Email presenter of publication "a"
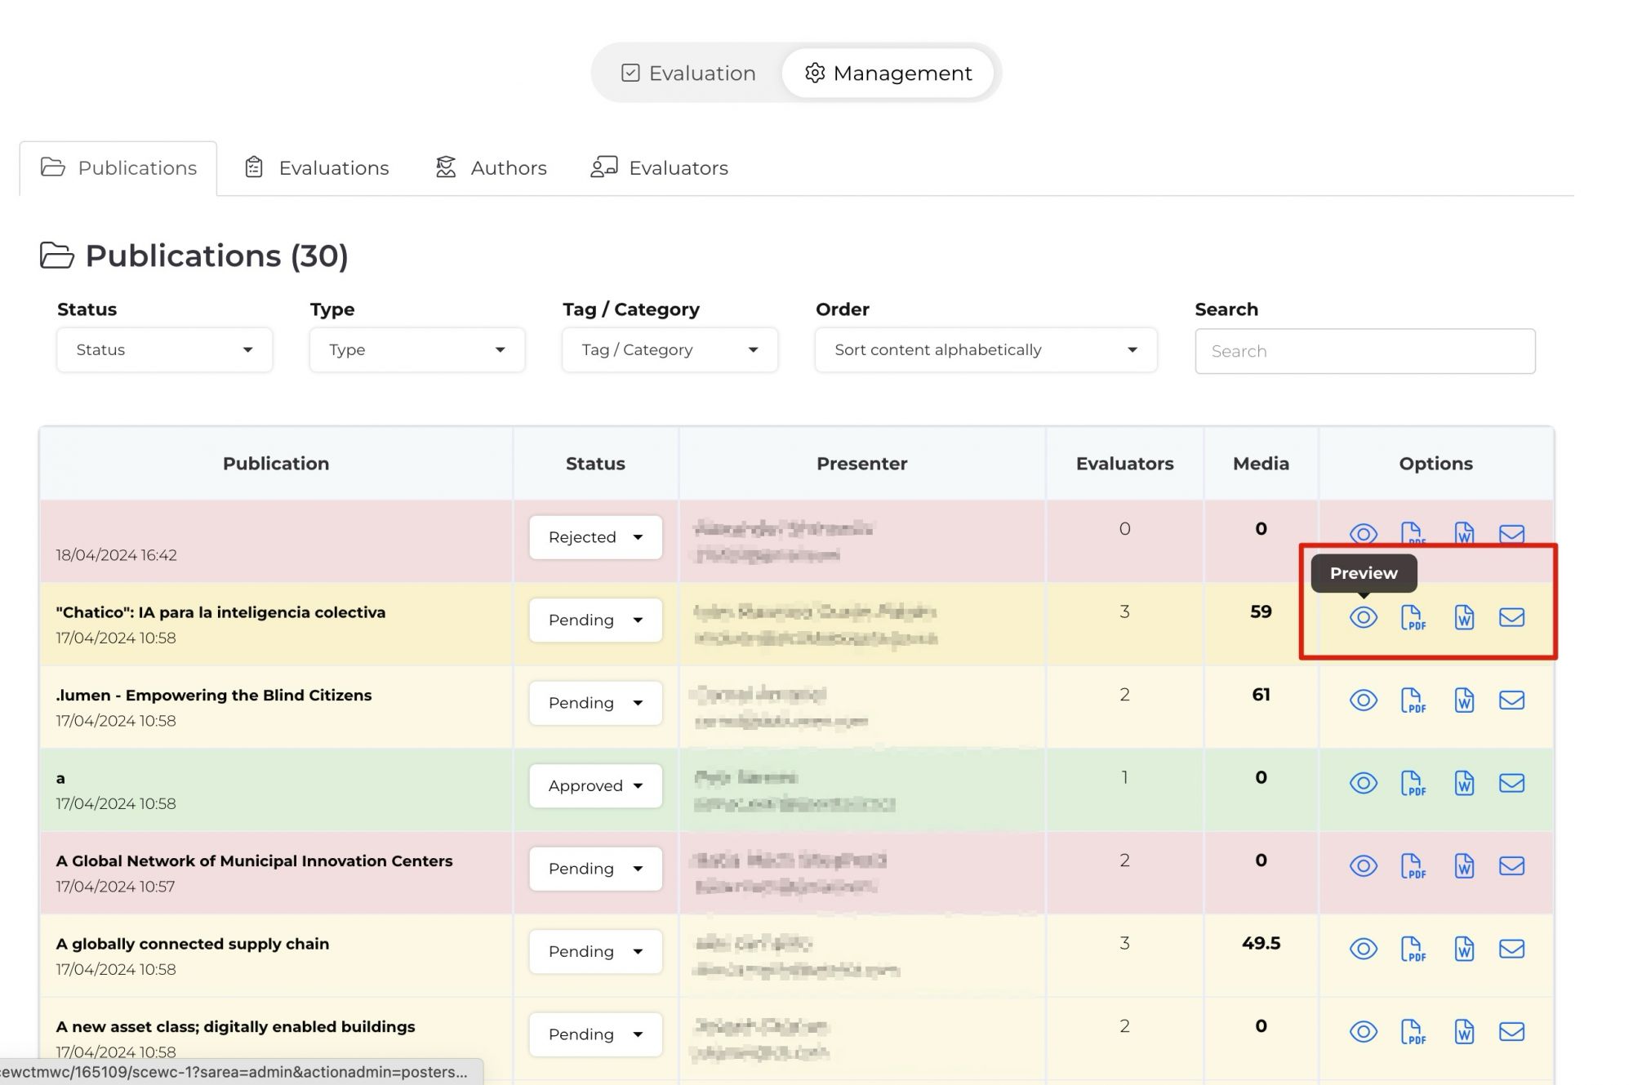 [1511, 783]
